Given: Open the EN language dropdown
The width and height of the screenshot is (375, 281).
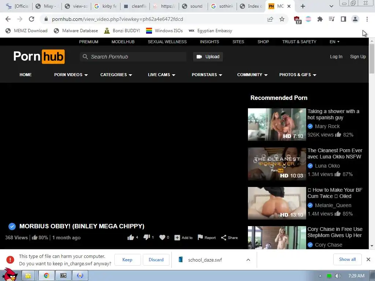Looking at the screenshot, I should (x=334, y=42).
